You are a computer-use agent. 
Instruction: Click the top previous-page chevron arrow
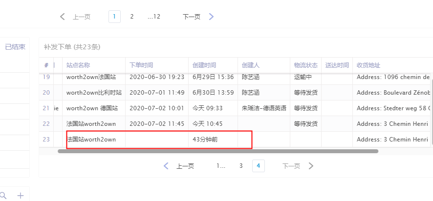pos(62,17)
